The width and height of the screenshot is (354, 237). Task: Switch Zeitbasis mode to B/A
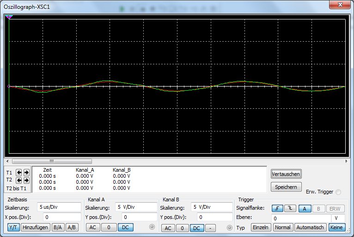pos(58,227)
